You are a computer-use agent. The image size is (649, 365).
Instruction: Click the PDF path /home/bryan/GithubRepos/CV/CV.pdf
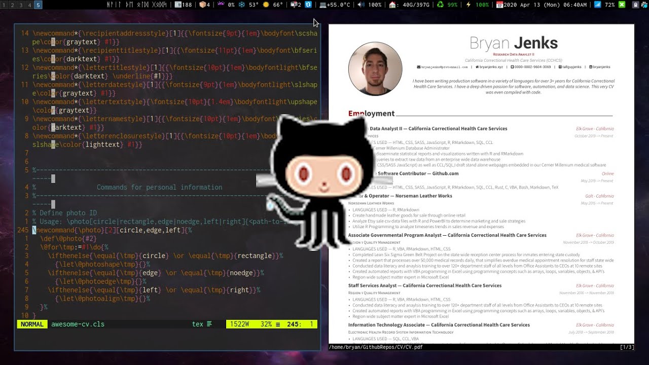(x=376, y=347)
